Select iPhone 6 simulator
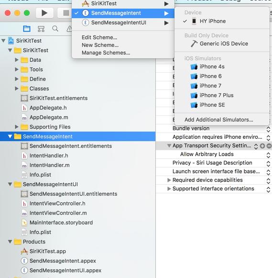The width and height of the screenshot is (272, 278). pos(222,76)
